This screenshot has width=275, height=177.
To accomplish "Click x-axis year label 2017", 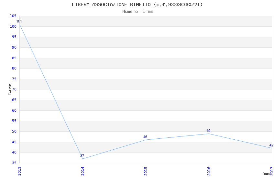I will click(x=272, y=171).
